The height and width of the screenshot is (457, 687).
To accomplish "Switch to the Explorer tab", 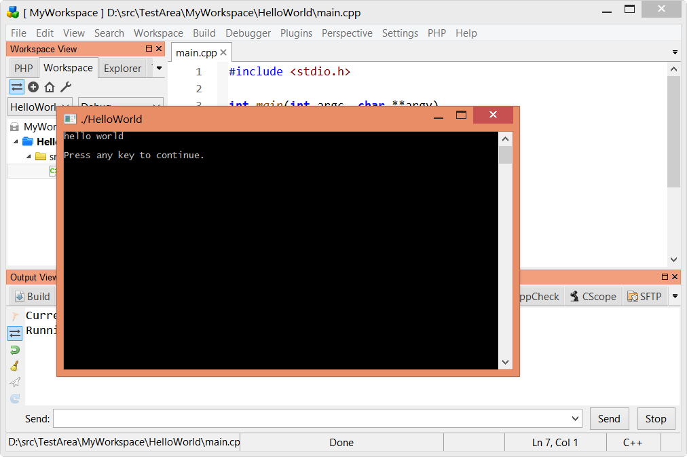I will click(x=123, y=69).
